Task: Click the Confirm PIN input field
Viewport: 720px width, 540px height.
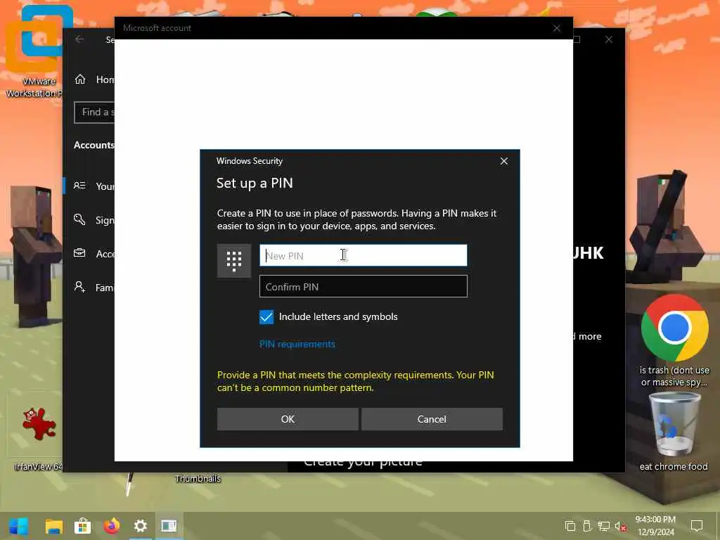Action: [x=364, y=287]
